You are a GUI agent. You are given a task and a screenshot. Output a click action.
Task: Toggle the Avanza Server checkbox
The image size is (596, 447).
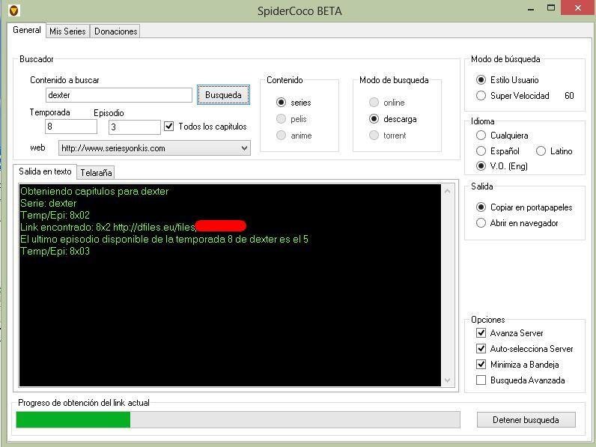[481, 333]
